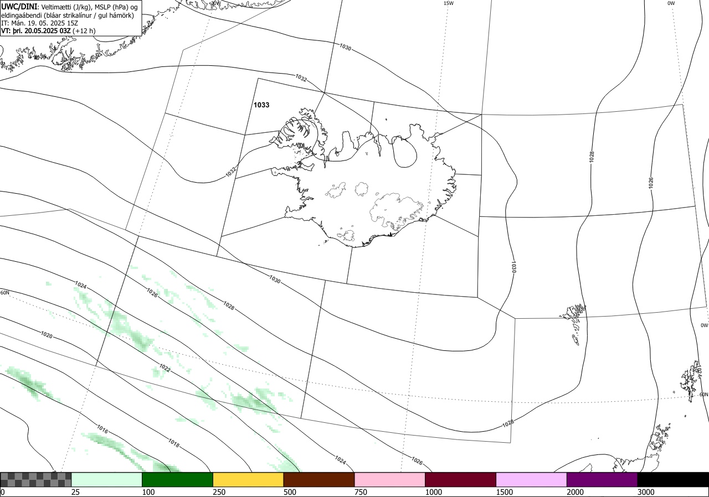The width and height of the screenshot is (709, 497).
Task: Select the black above-3000 legend swatch
Action: (x=673, y=479)
